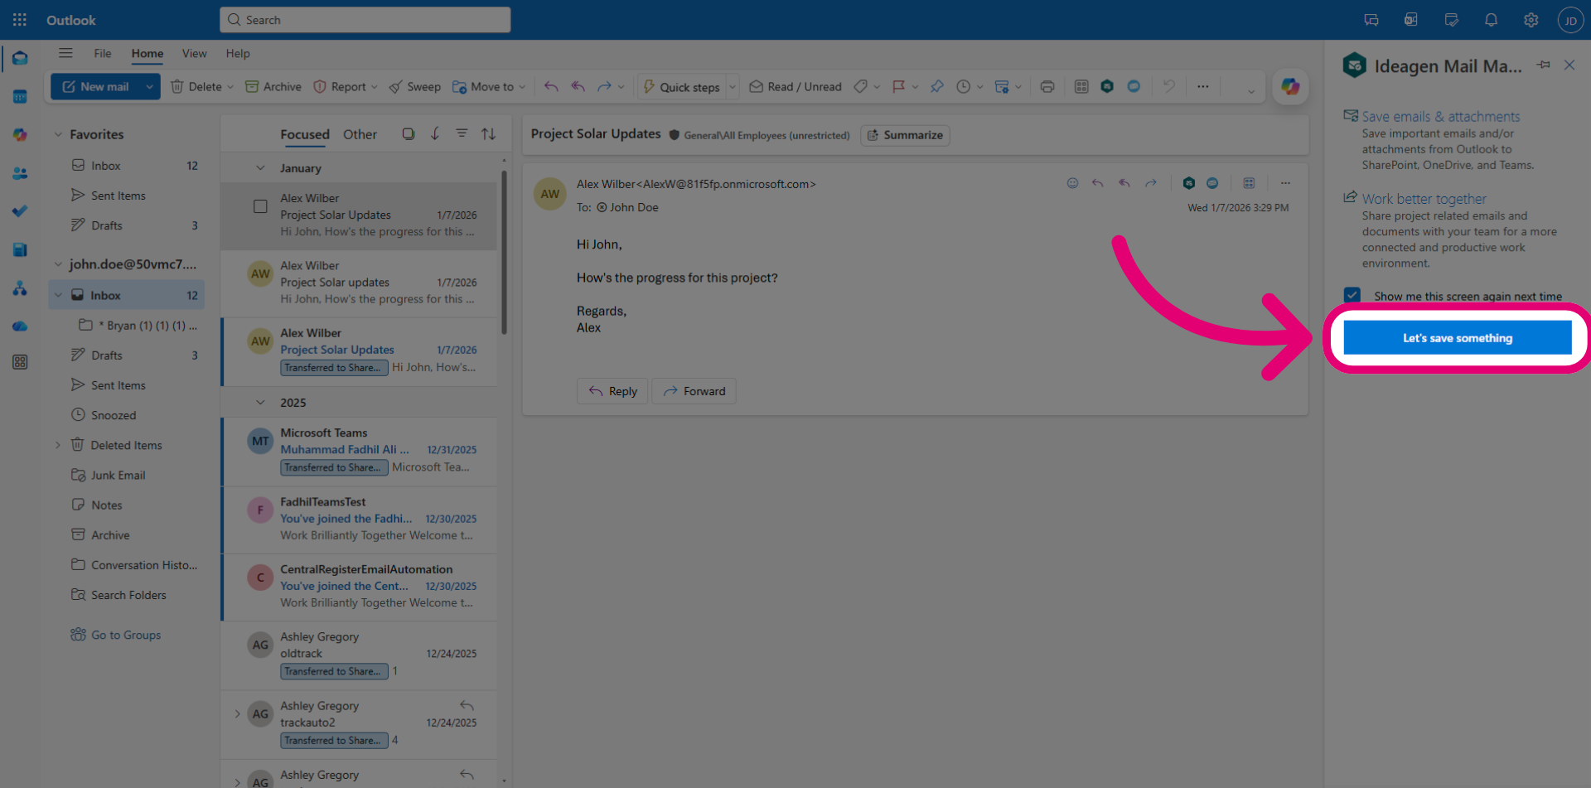Open ribbon overflow ellipsis button
The height and width of the screenshot is (788, 1591).
[x=1202, y=86]
